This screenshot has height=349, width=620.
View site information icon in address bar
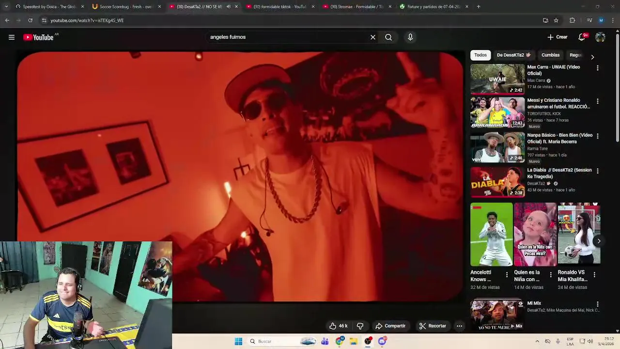[44, 20]
